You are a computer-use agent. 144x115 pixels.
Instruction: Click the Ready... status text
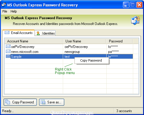click(8, 111)
